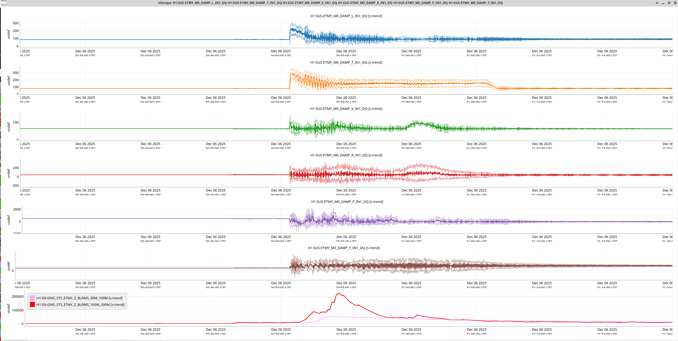Minimize the ndscope window
Screen dimensions: 678x341
[x=663, y=3]
